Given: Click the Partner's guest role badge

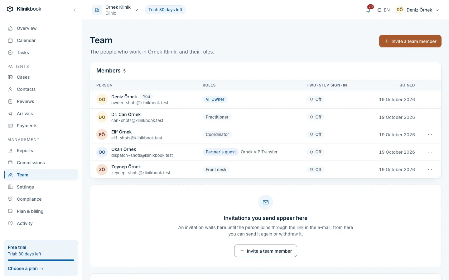Looking at the screenshot, I should pos(221,152).
